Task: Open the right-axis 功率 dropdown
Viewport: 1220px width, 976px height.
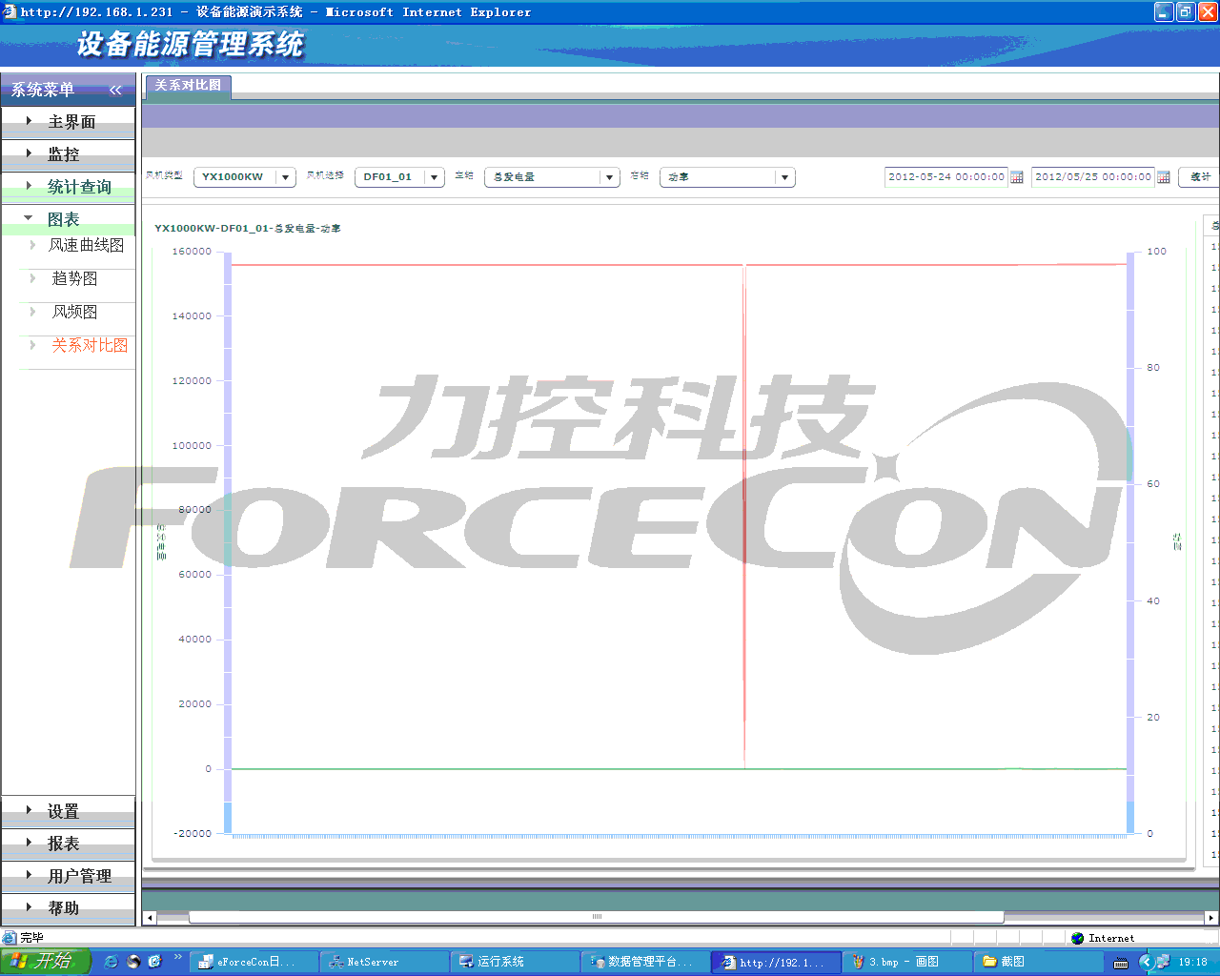Action: [784, 177]
